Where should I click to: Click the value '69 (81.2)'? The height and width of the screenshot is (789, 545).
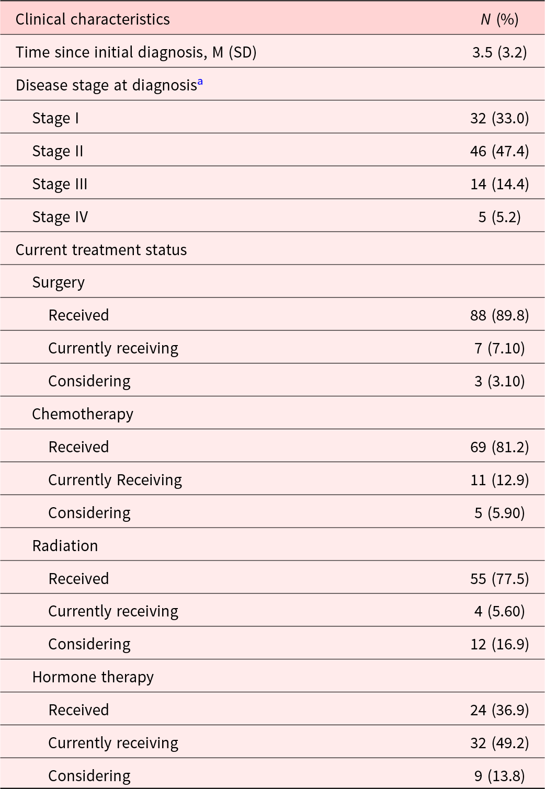(499, 447)
